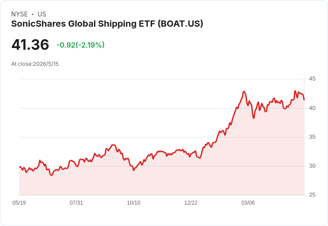328x226 pixels.
Task: Click the 40 y-axis price label
Action: click(312, 108)
